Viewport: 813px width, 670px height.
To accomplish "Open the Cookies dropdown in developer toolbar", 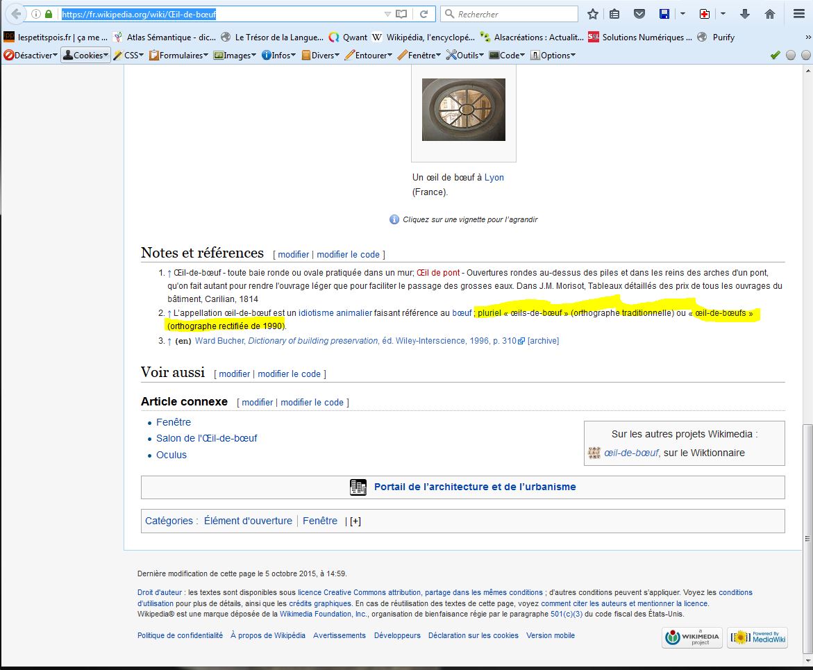I will [x=86, y=56].
